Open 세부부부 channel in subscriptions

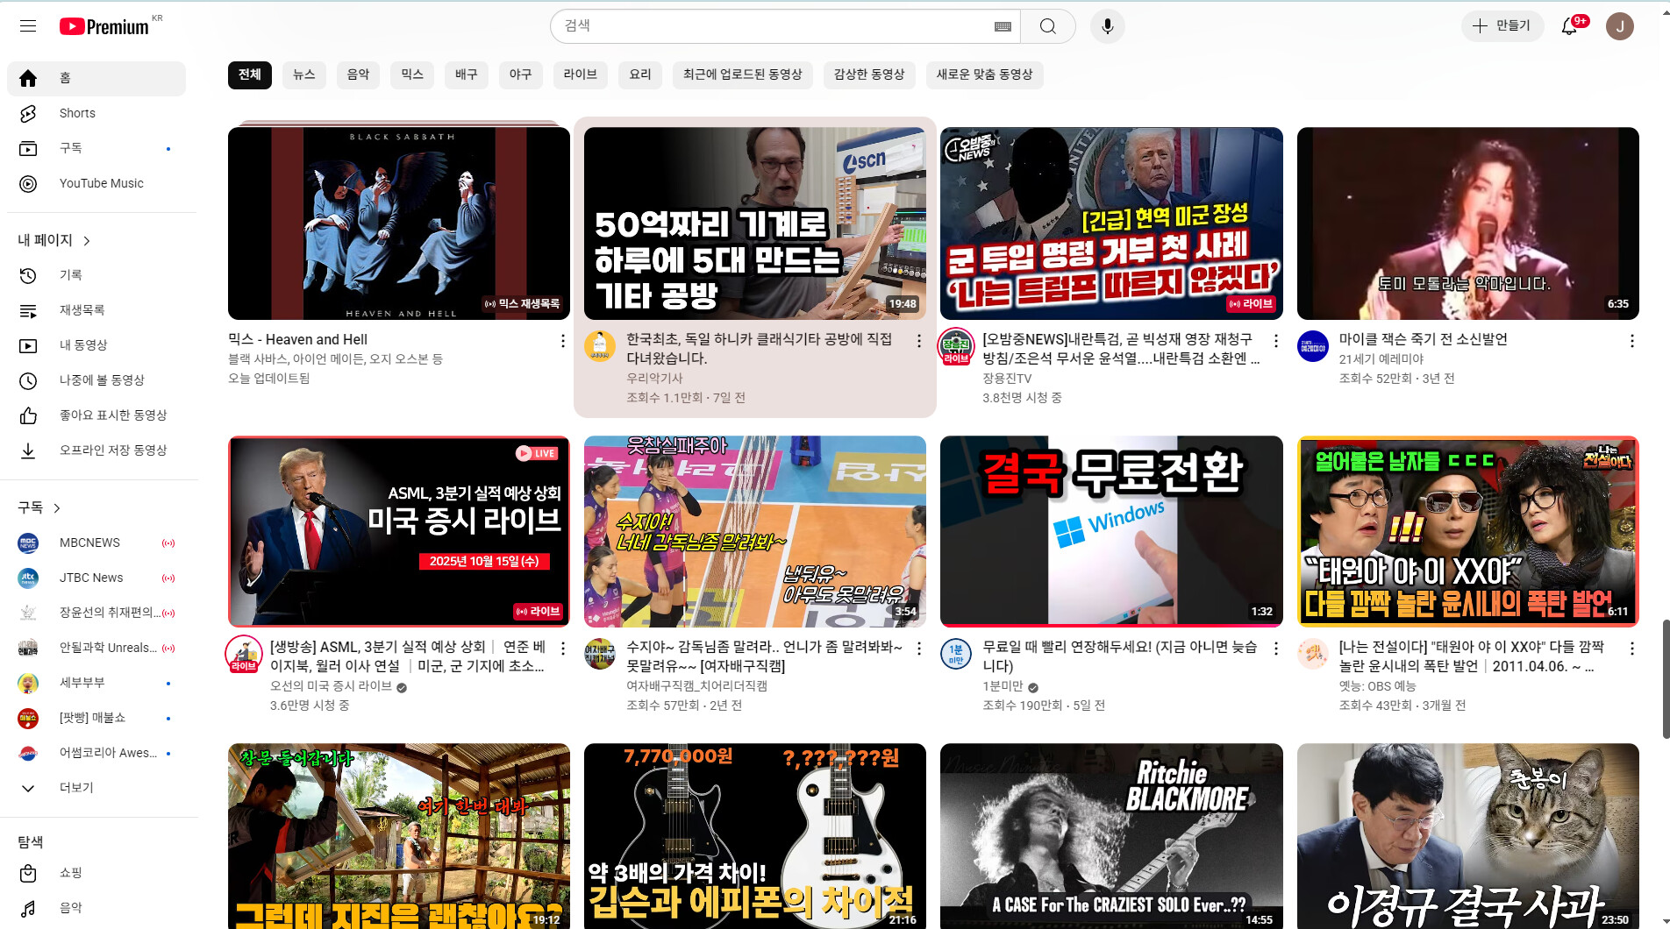[96, 683]
